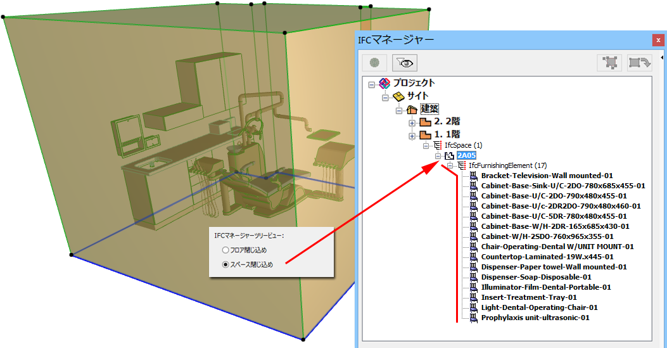Viewport: 667px width, 348px height.
Task: Collapse the 建築 building node
Action: click(398, 110)
